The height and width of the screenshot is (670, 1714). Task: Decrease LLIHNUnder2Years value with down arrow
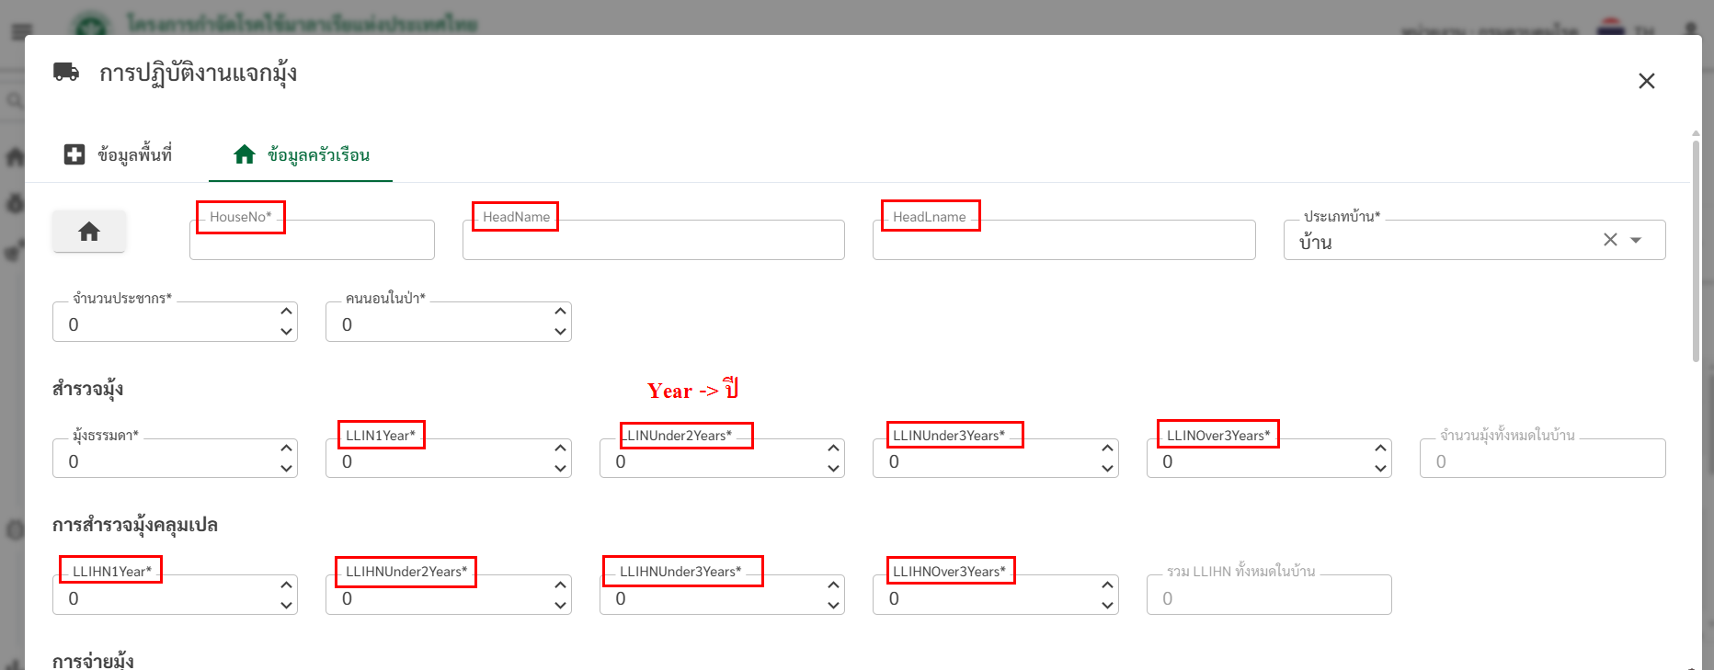click(560, 606)
